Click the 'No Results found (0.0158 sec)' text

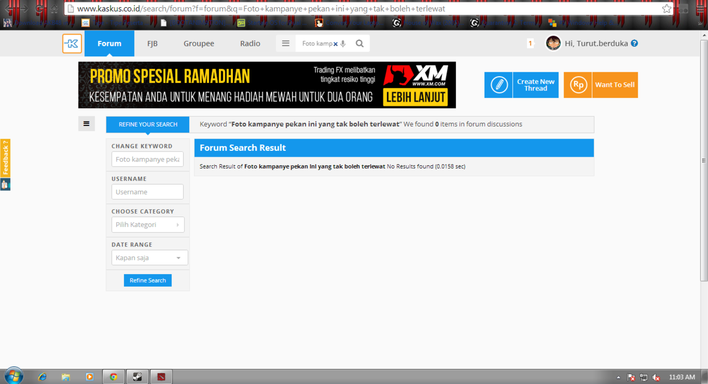tap(426, 166)
